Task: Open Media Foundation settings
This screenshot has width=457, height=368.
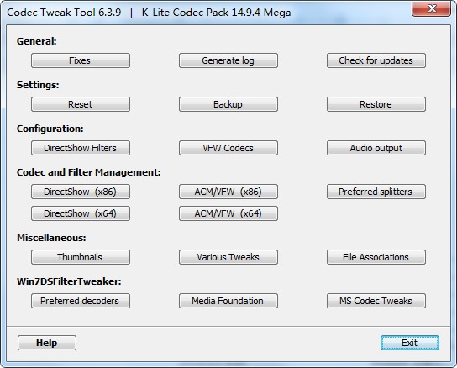Action: click(228, 301)
